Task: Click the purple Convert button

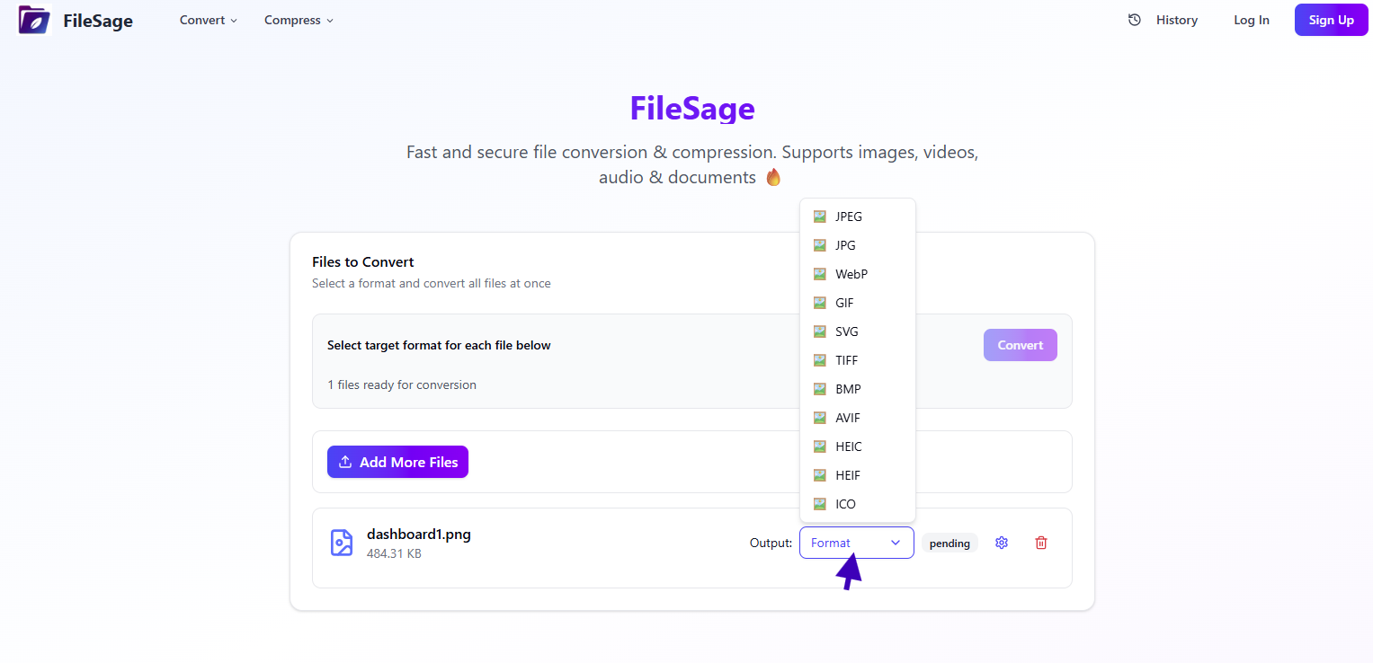Action: click(x=1020, y=345)
